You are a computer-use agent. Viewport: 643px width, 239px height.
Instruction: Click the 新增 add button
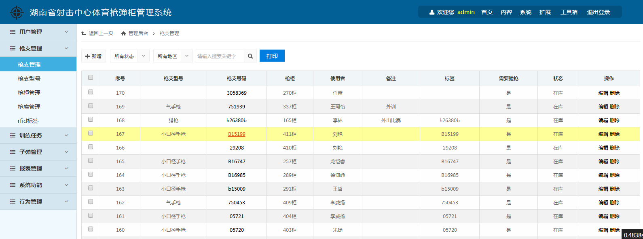[x=93, y=56]
